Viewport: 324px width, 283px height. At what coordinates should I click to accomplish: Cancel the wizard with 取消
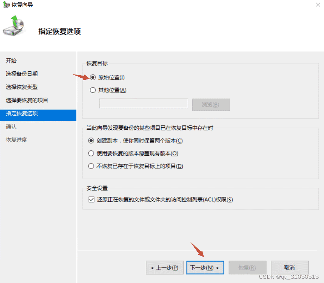click(290, 268)
